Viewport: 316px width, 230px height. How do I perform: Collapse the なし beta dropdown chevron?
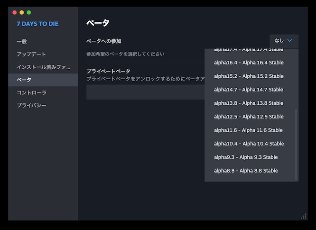(x=290, y=41)
